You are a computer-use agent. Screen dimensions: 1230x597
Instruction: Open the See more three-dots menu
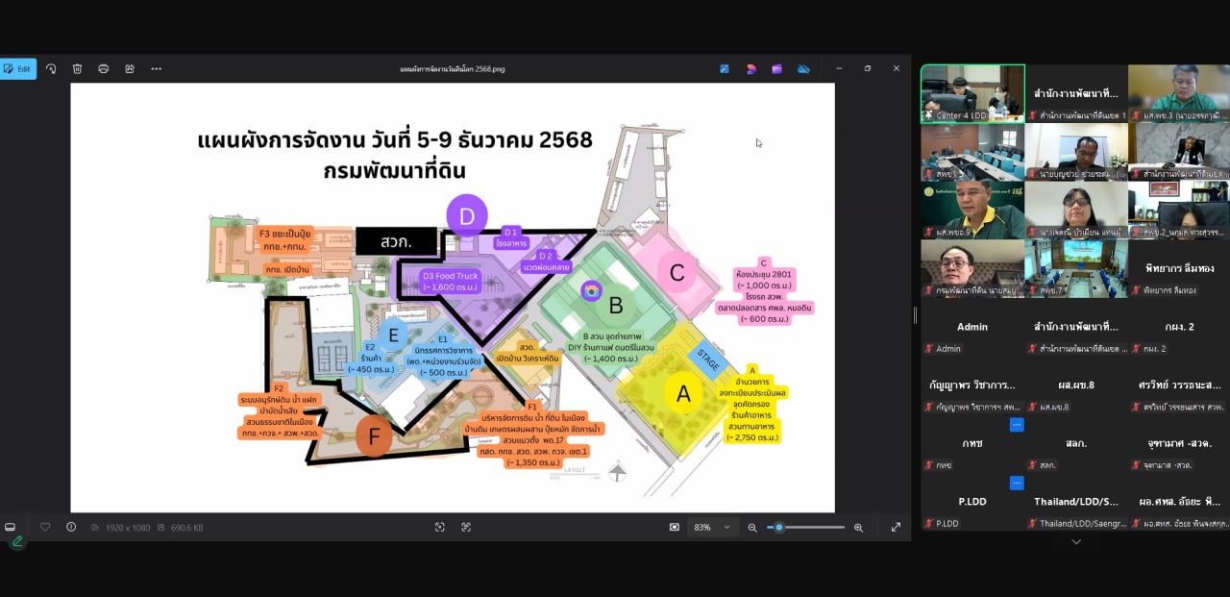pyautogui.click(x=156, y=69)
